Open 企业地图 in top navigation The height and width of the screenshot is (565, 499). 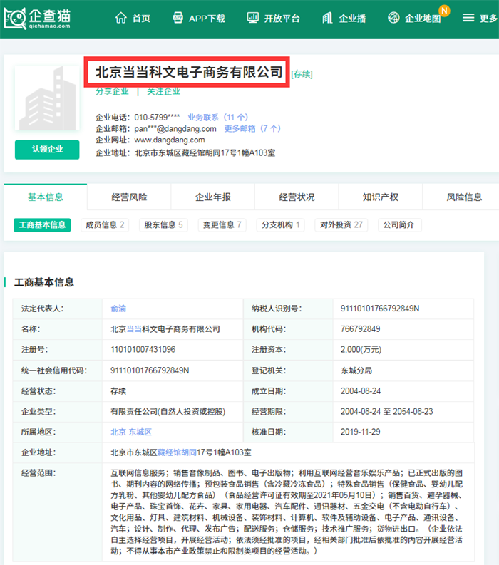point(423,19)
